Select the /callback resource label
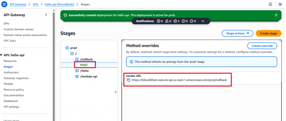The height and width of the screenshot is (121, 286). click(87, 59)
